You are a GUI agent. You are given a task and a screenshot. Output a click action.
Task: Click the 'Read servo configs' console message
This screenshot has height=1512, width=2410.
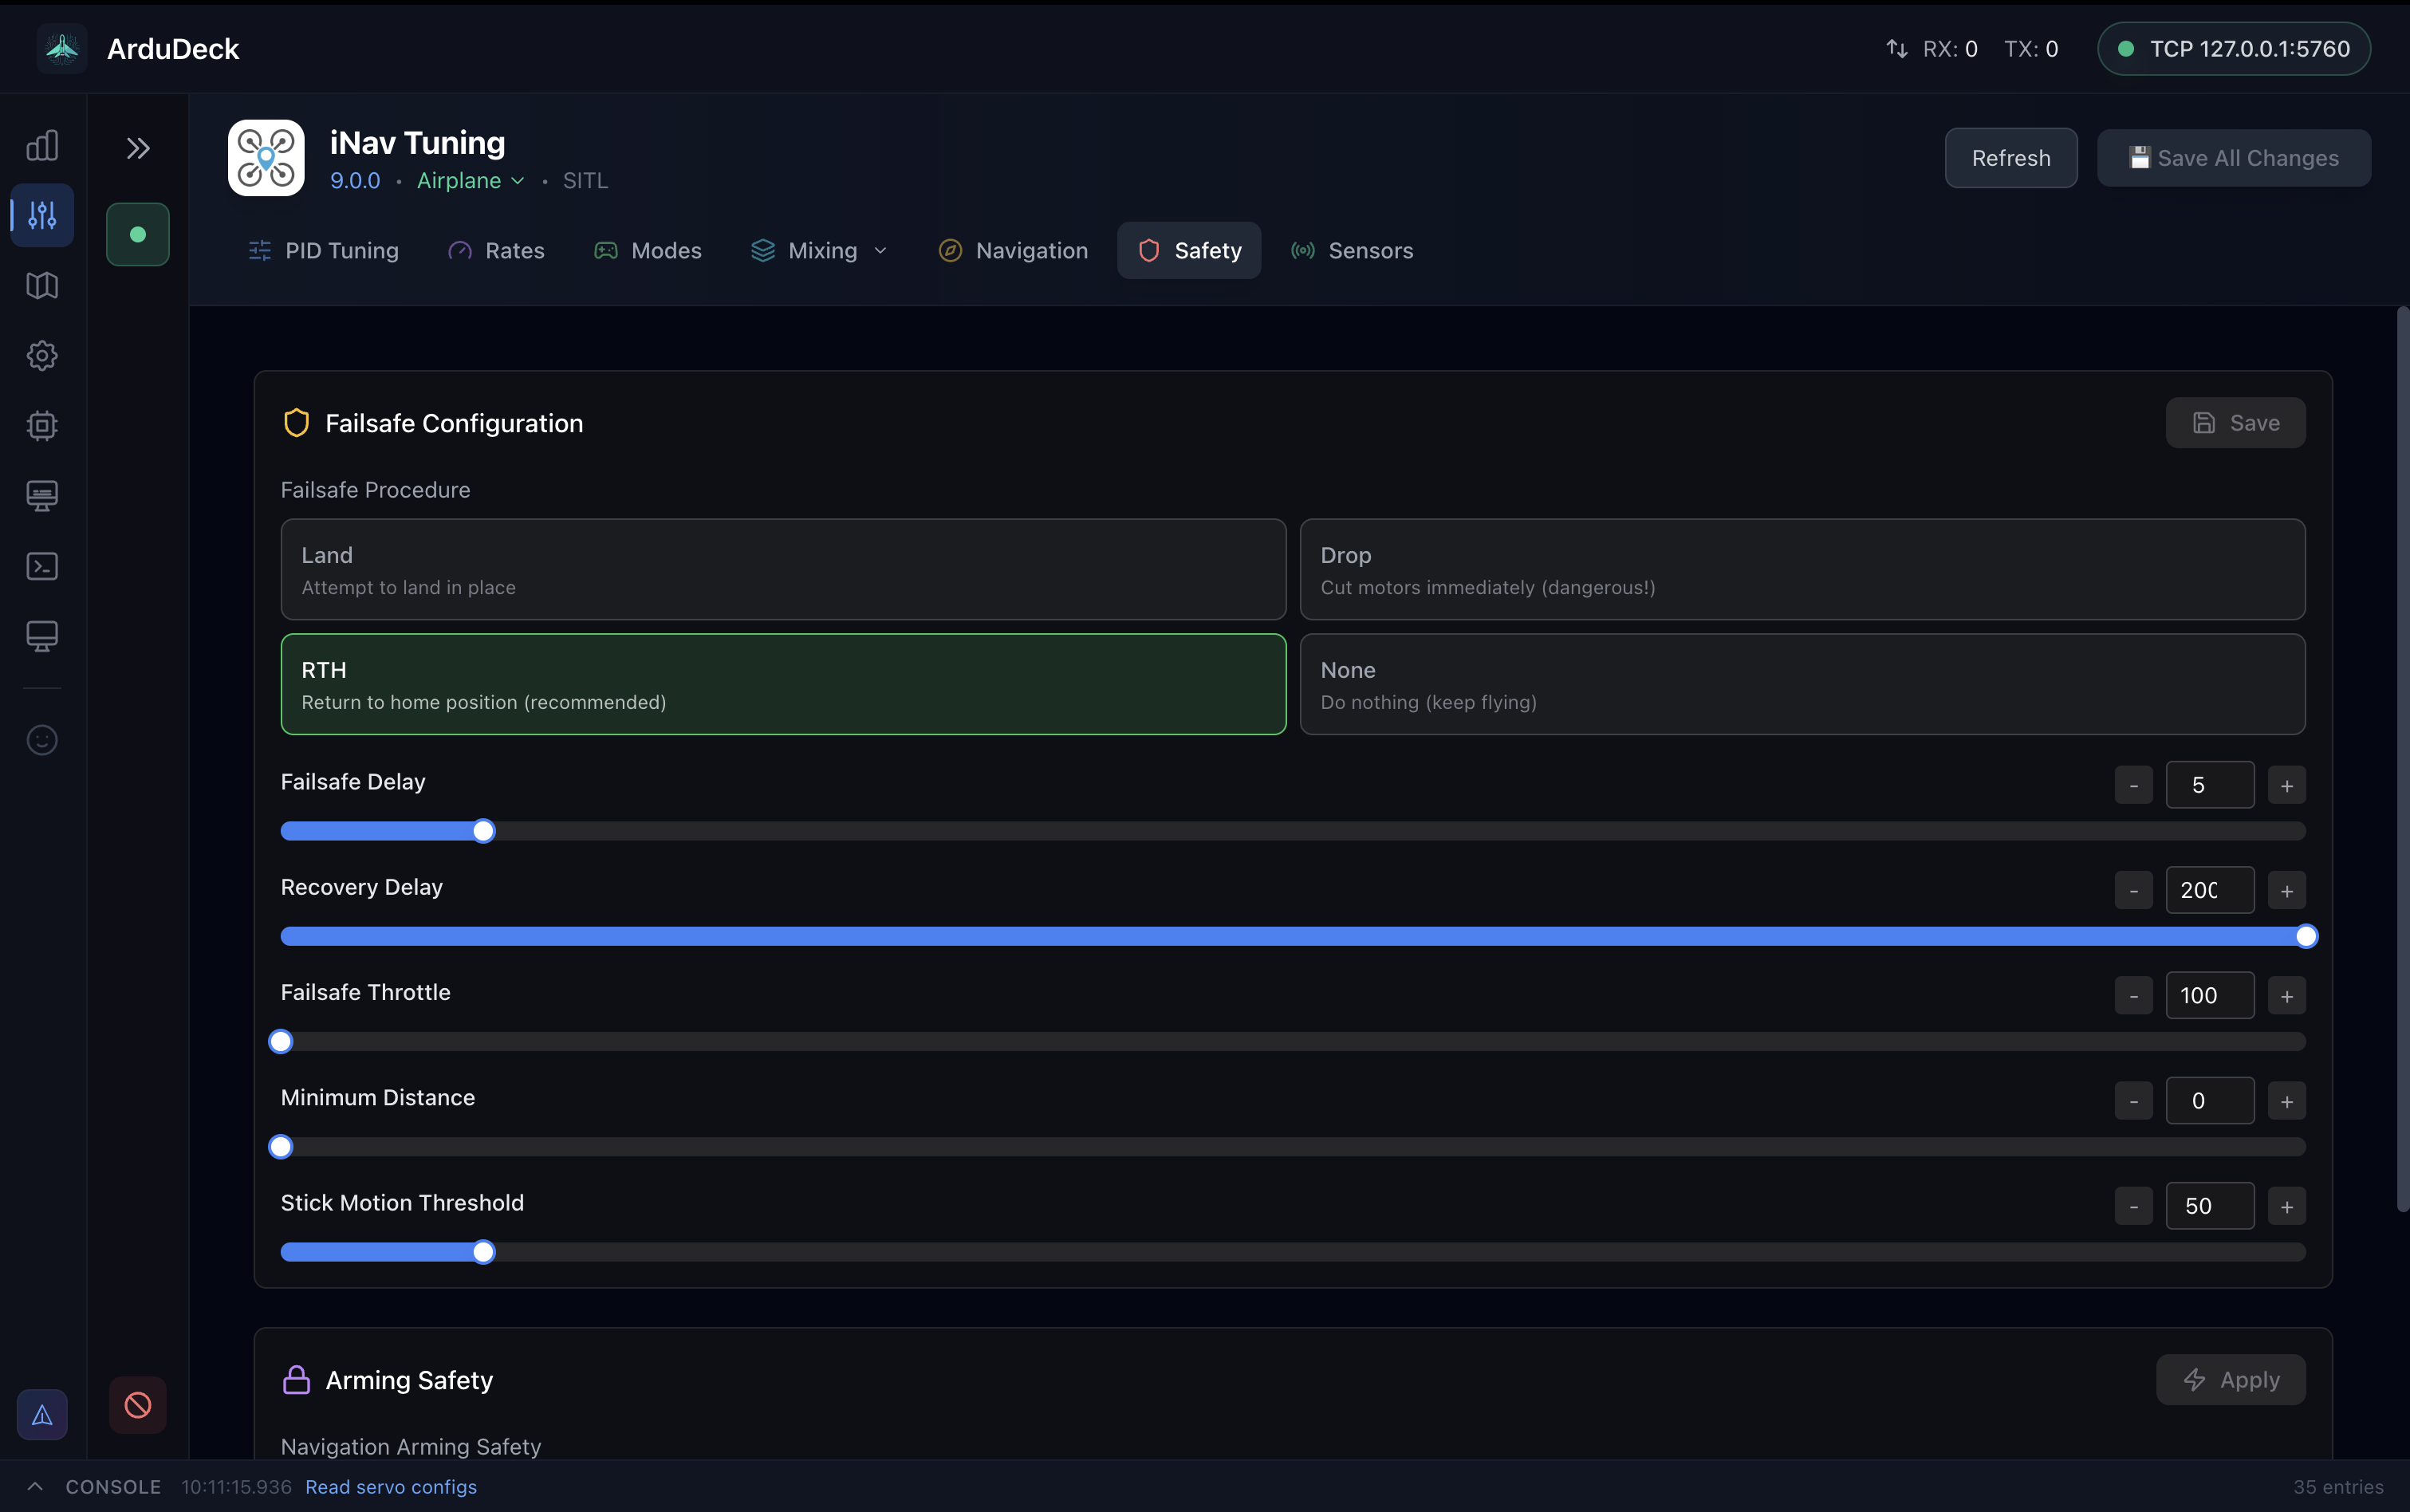click(391, 1487)
